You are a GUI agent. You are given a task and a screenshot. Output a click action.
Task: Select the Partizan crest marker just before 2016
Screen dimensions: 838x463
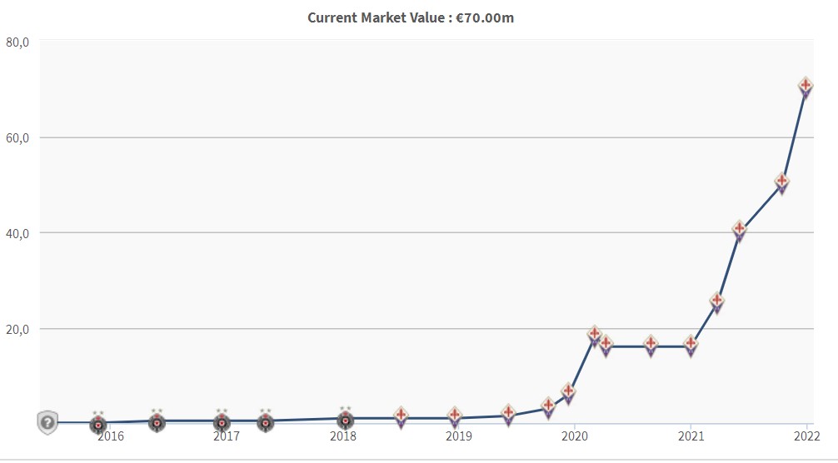[98, 424]
